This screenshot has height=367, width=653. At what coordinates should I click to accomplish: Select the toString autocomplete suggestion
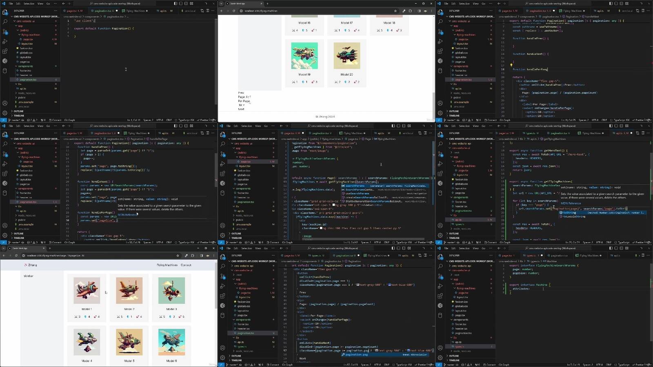[569, 213]
